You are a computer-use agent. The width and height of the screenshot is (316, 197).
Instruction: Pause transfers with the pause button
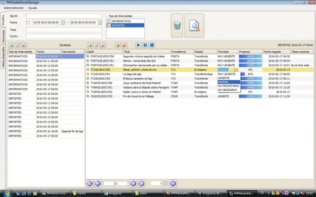145,45
